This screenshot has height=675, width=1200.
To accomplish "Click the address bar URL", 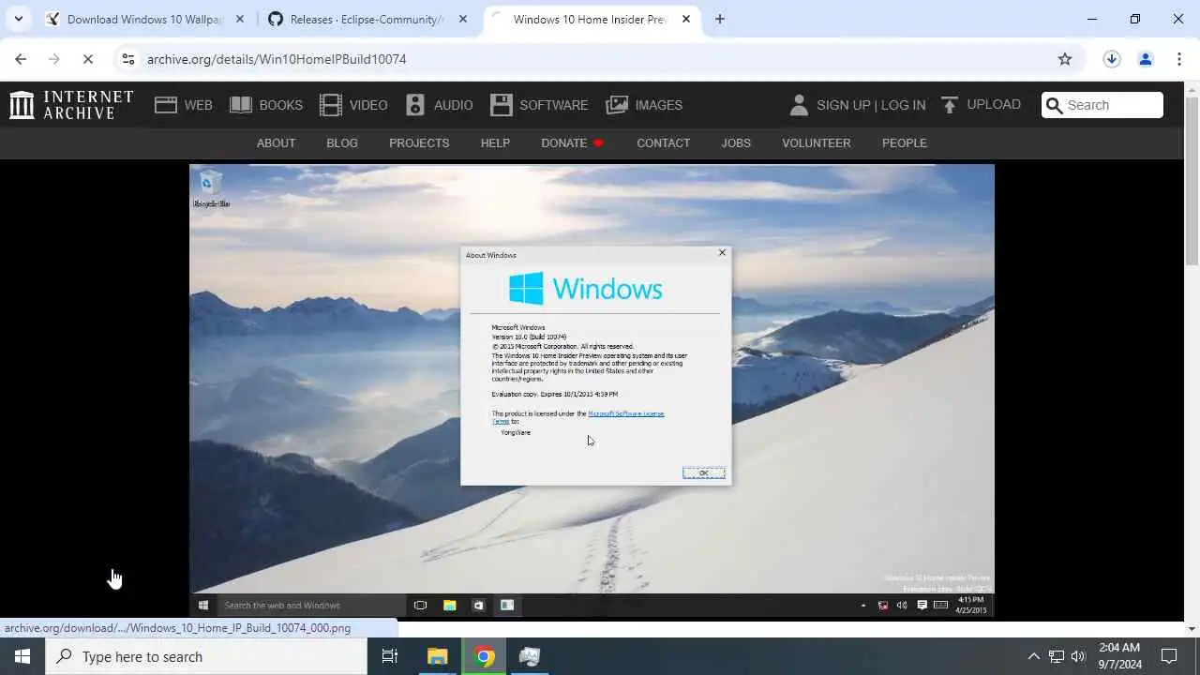I will (x=277, y=59).
